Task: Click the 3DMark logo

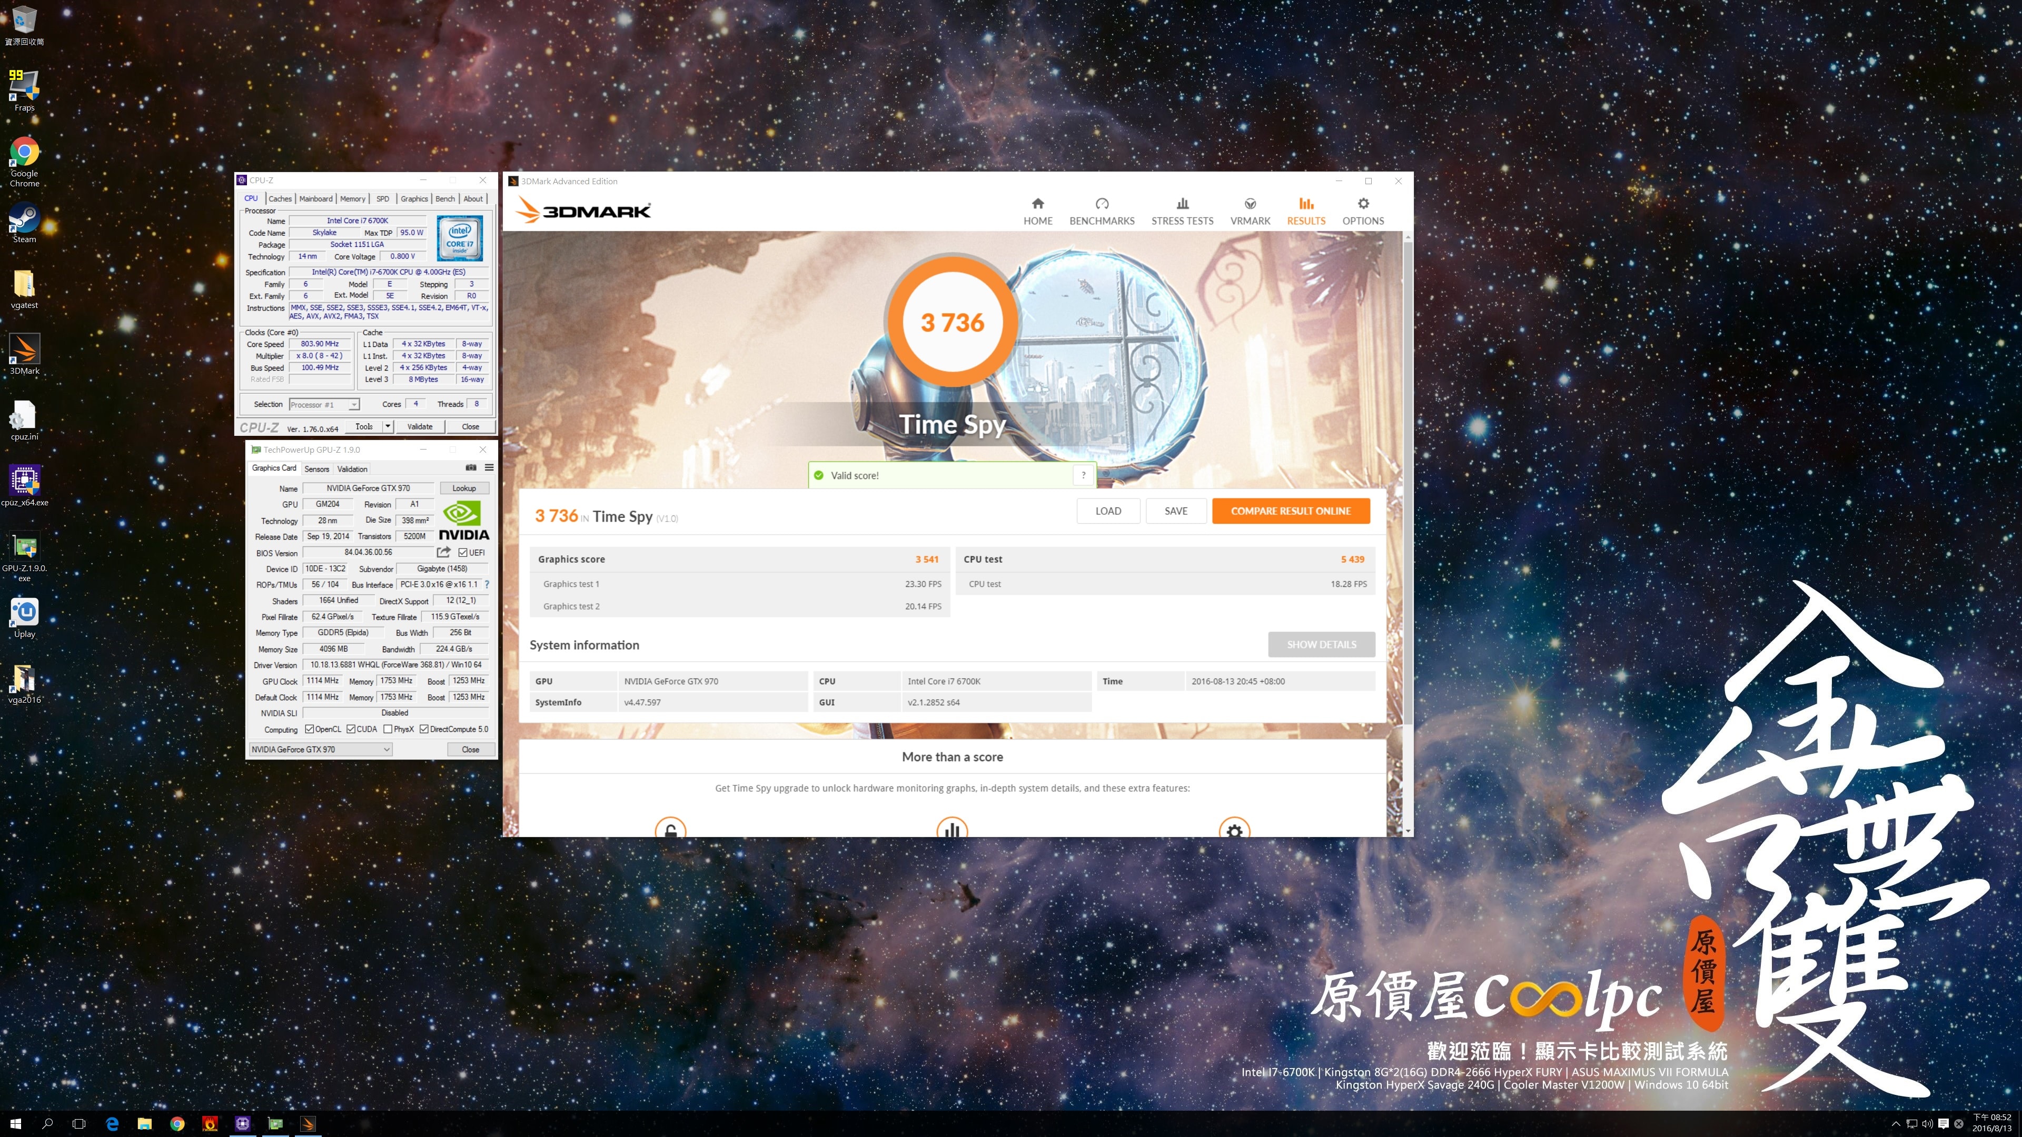Action: pos(583,211)
